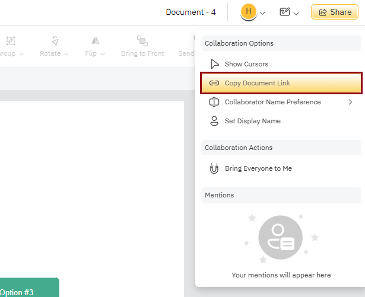
Task: Open the edit mode dropdown arrow
Action: [296, 12]
